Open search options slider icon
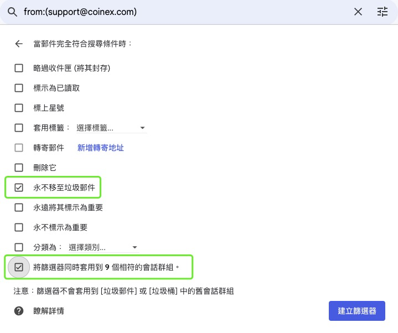 [383, 12]
